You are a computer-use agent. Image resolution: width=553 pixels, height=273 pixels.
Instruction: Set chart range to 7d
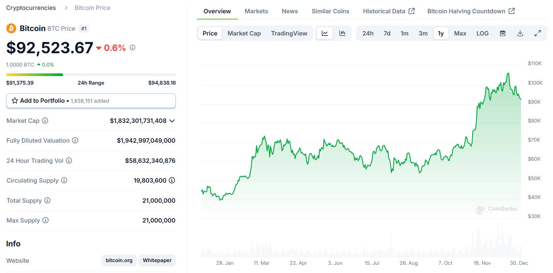click(x=387, y=33)
